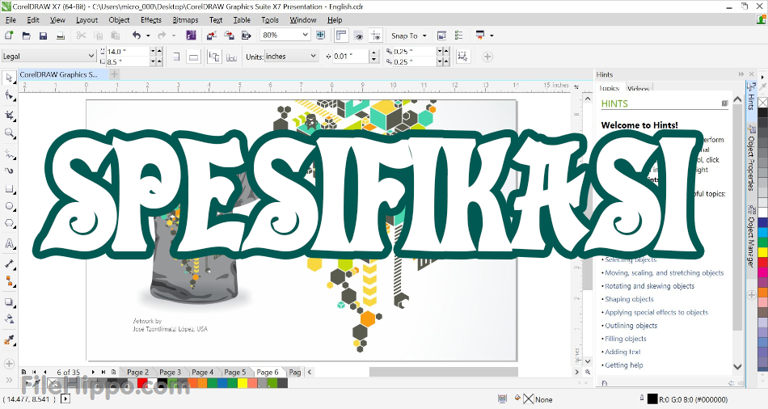This screenshot has width=768, height=409.
Task: Select the Parallel Dimension tool
Action: coord(9,264)
